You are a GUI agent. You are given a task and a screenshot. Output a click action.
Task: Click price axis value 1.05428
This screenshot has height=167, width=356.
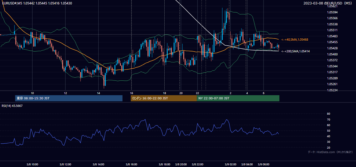(x=332, y=48)
